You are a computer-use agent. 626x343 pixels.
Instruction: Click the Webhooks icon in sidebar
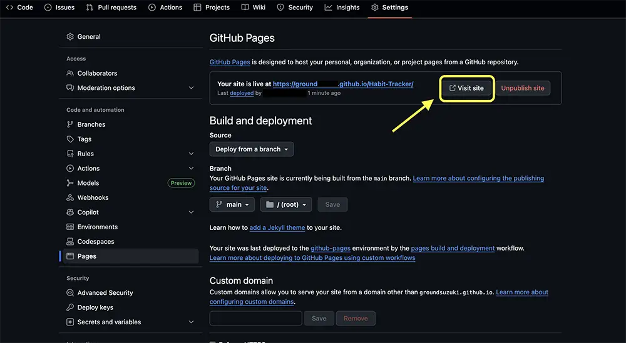pyautogui.click(x=70, y=197)
